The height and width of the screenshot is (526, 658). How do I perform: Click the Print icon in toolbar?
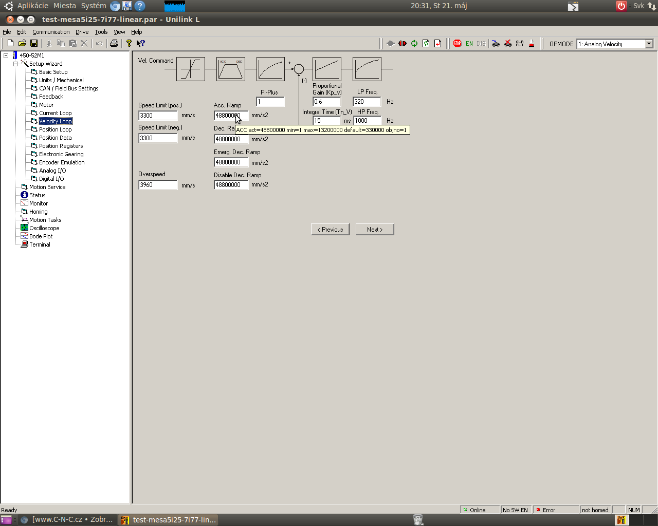pyautogui.click(x=114, y=44)
